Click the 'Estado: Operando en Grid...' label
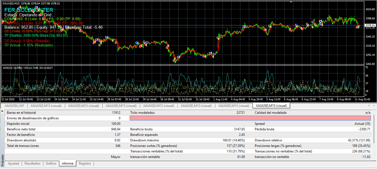This screenshot has width=377, height=169. click(x=30, y=15)
